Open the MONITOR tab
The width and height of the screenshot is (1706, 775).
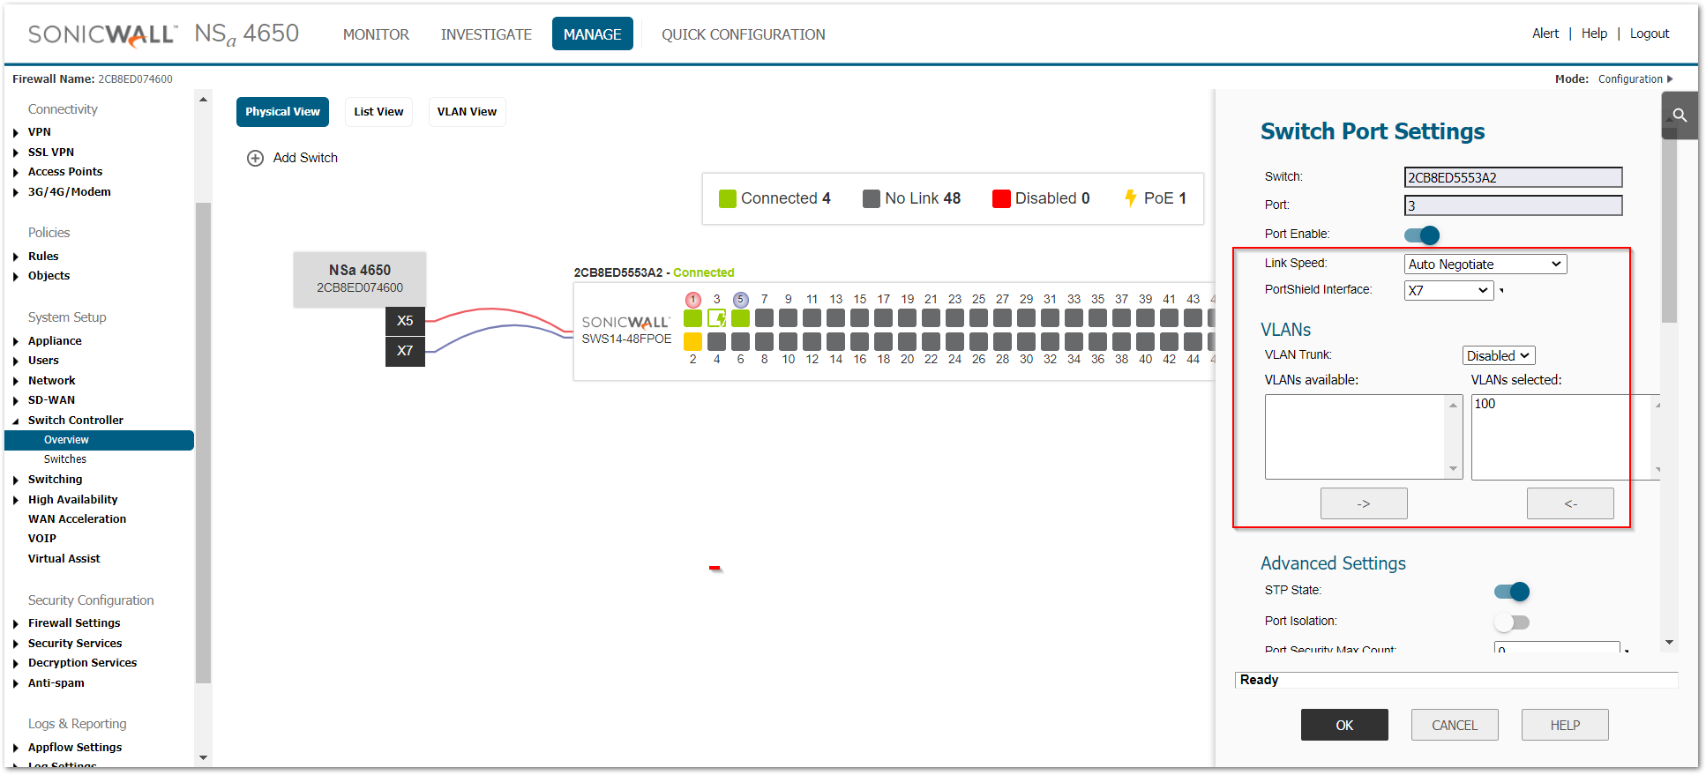(376, 34)
